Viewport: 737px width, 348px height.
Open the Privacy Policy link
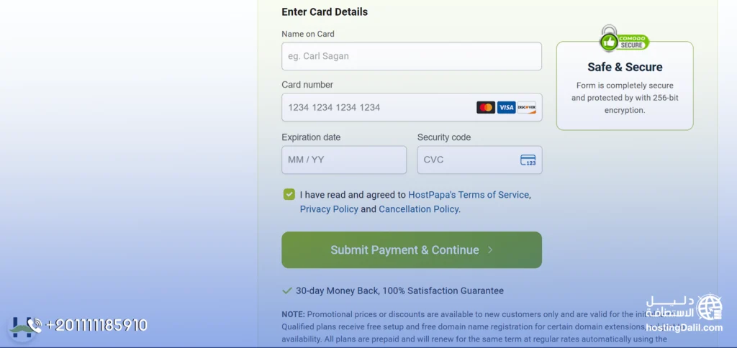[x=329, y=209]
